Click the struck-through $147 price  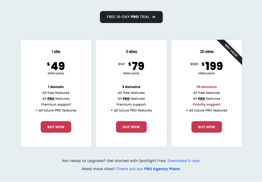click(122, 64)
